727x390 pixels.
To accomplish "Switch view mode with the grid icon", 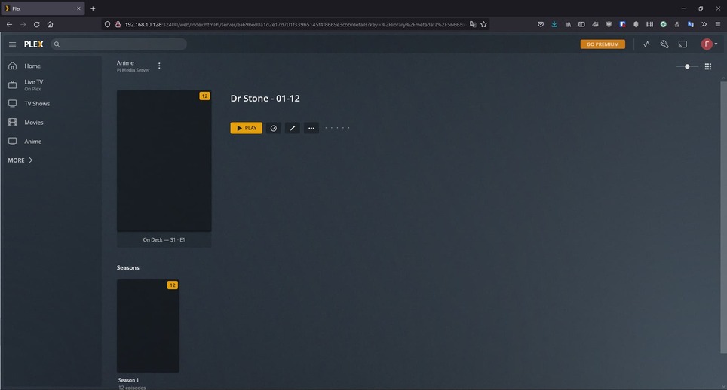I will (708, 66).
